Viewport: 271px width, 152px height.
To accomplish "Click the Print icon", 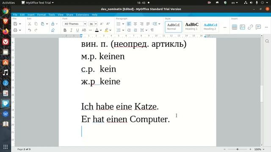I will coord(15,30).
